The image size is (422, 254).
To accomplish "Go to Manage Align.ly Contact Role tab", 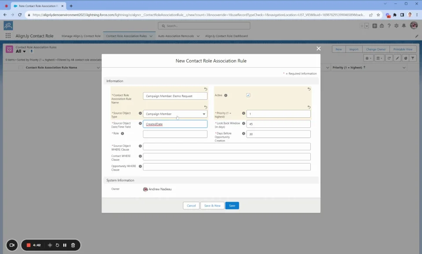I will [81, 36].
